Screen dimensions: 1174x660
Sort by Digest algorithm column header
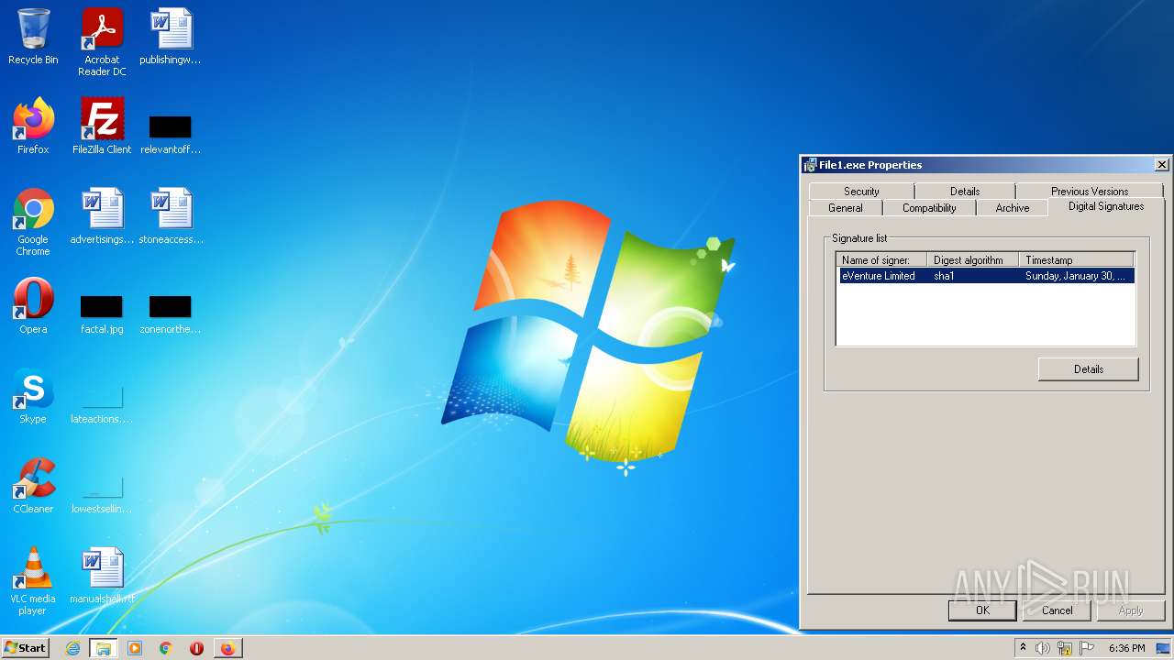click(972, 260)
